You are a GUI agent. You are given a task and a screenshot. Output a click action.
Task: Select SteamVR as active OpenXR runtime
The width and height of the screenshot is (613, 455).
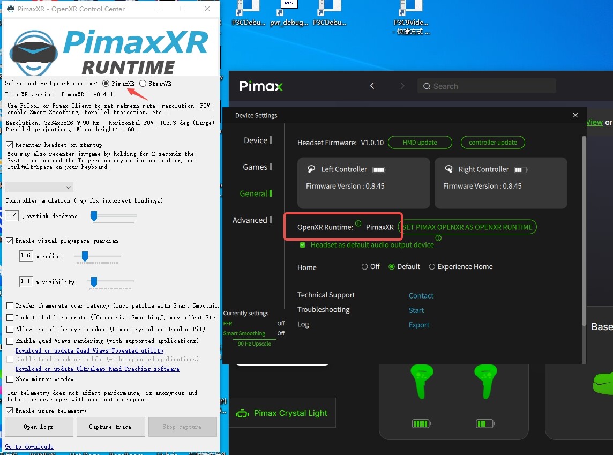pos(143,83)
